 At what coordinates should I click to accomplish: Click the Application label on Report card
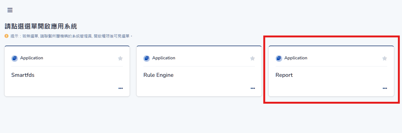[296, 58]
